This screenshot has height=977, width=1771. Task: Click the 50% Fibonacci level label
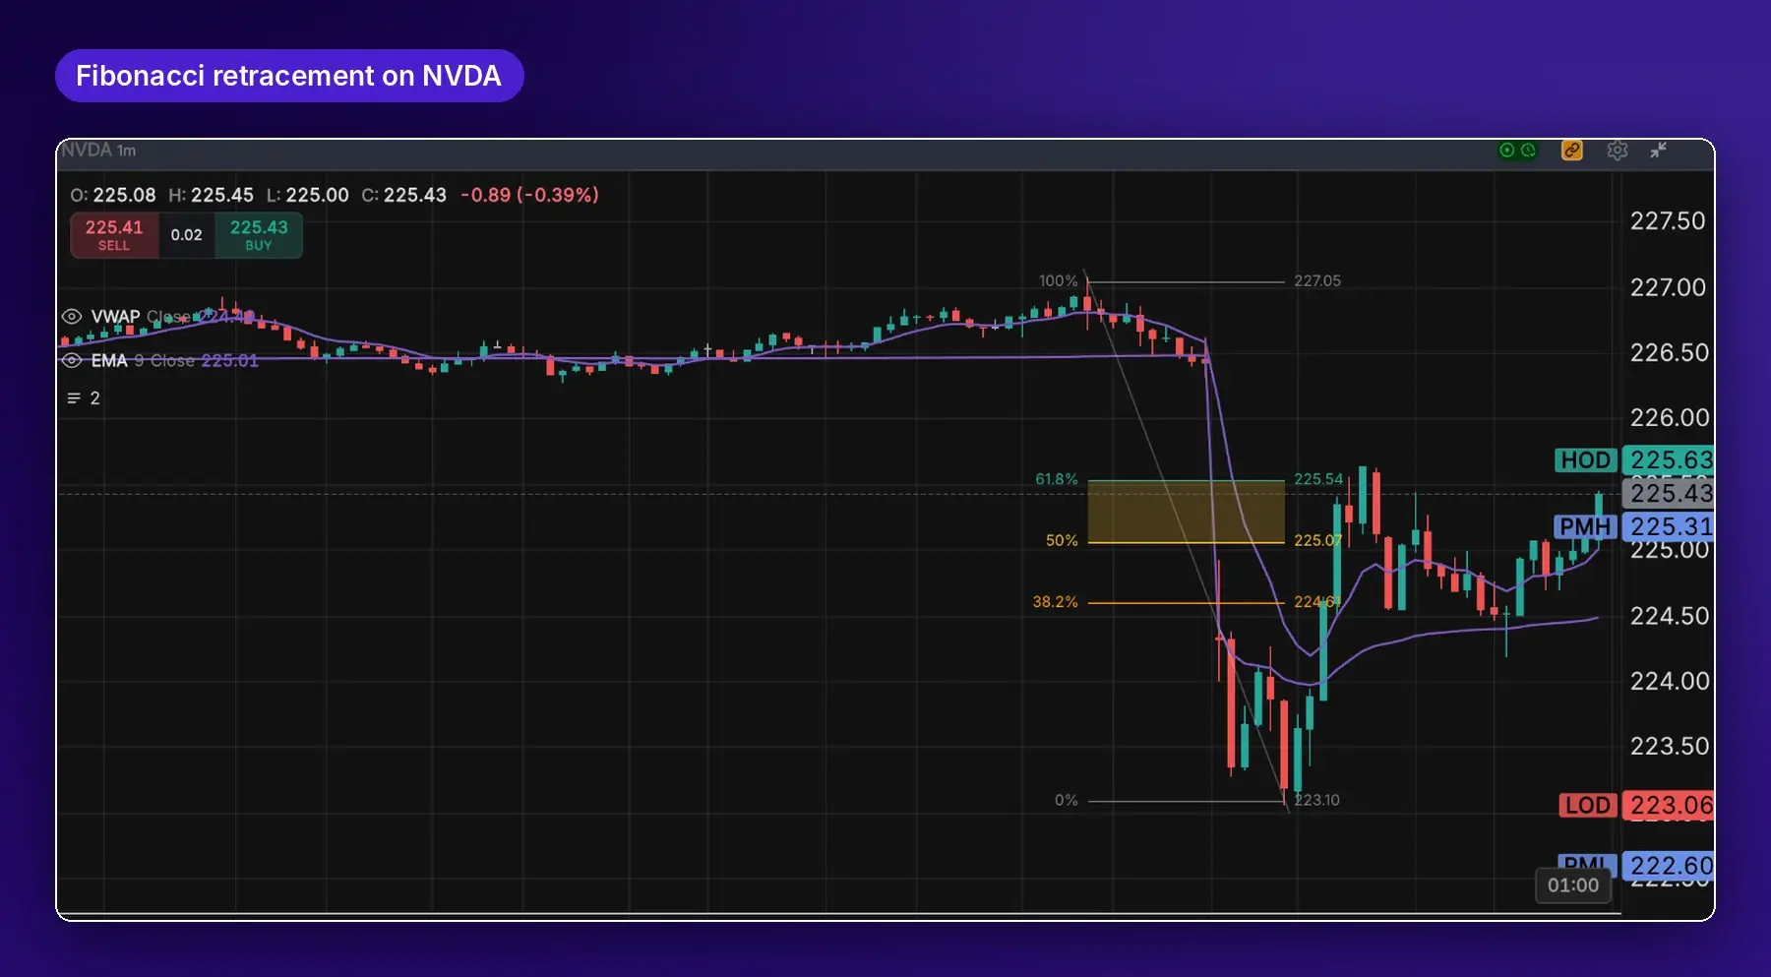point(1062,540)
